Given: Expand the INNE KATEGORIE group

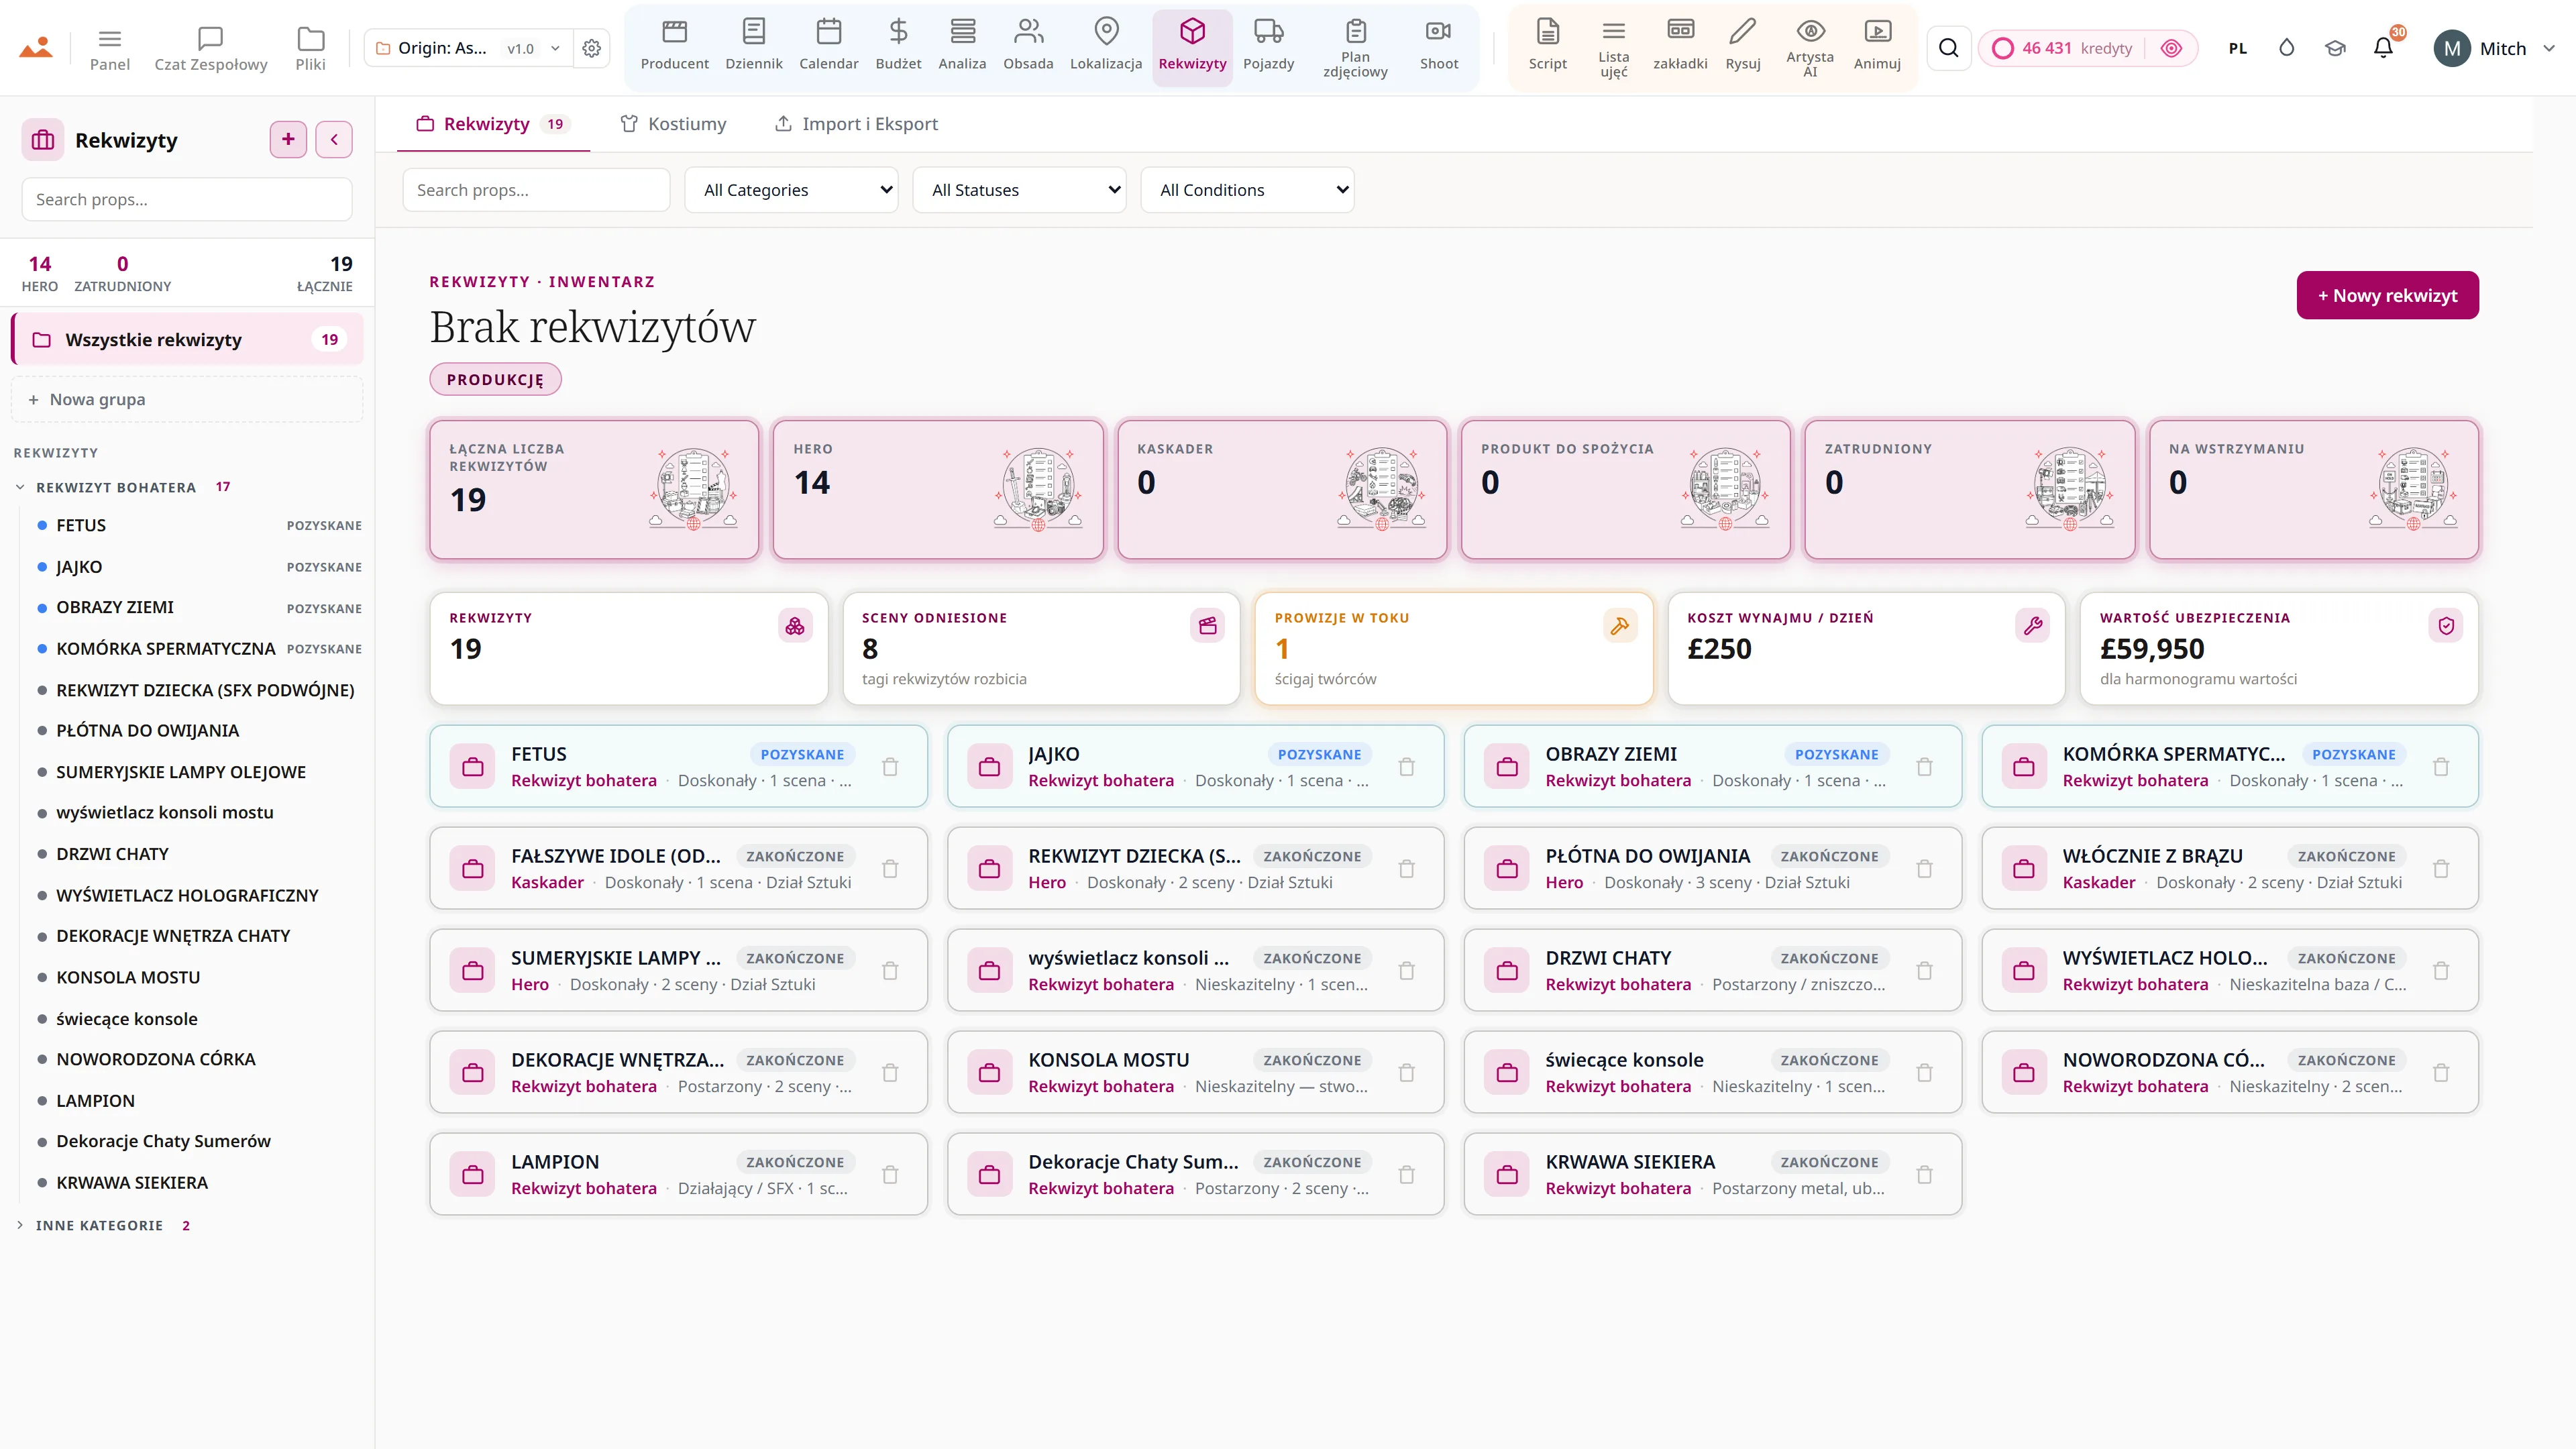Looking at the screenshot, I should (x=100, y=1225).
